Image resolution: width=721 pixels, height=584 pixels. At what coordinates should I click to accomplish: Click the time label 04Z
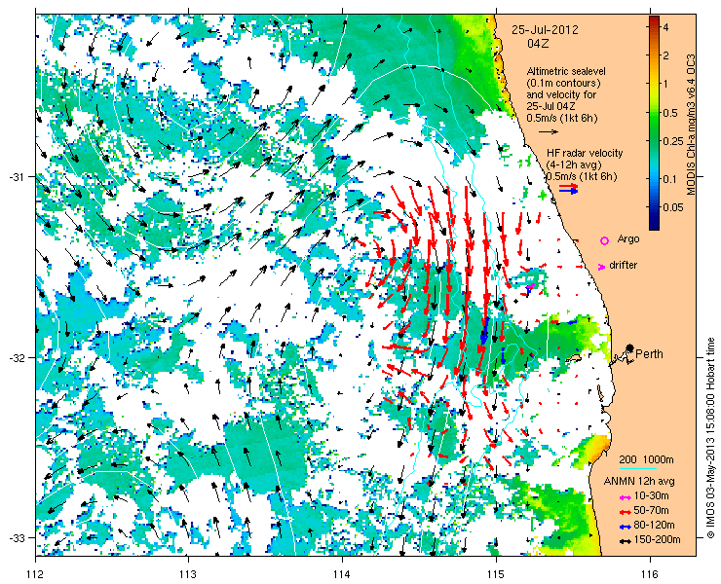click(x=538, y=44)
